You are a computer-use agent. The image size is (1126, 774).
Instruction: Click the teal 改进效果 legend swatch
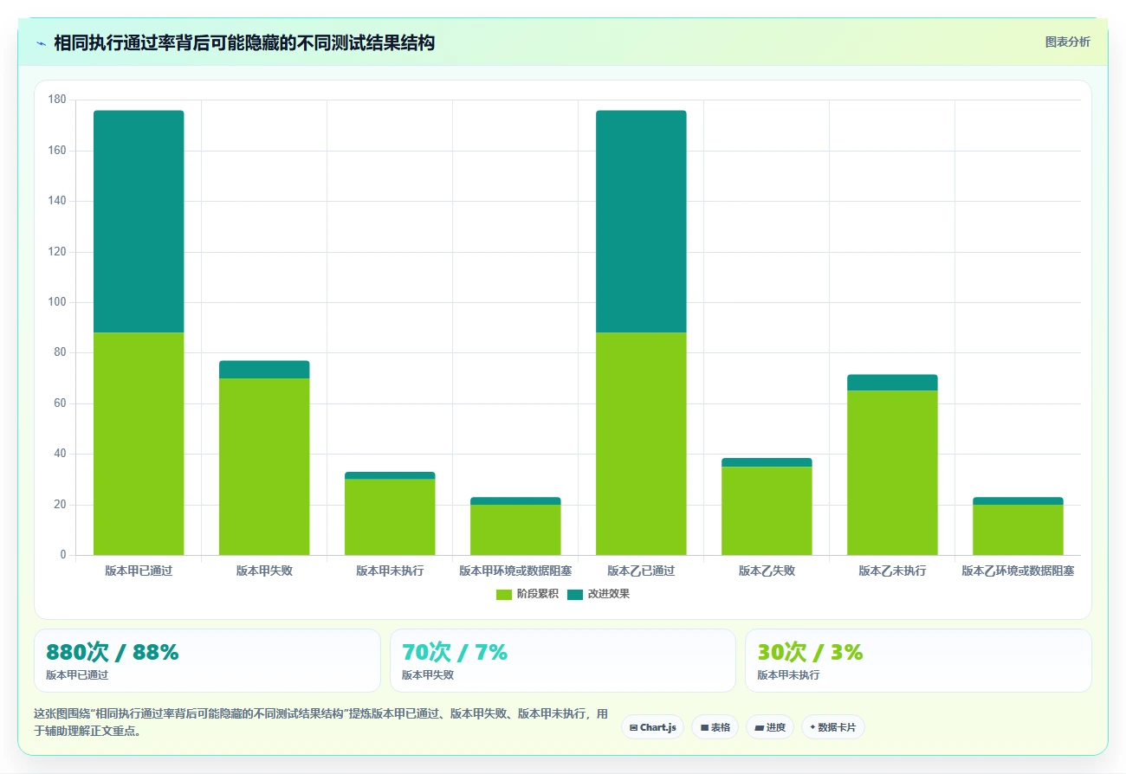[575, 594]
